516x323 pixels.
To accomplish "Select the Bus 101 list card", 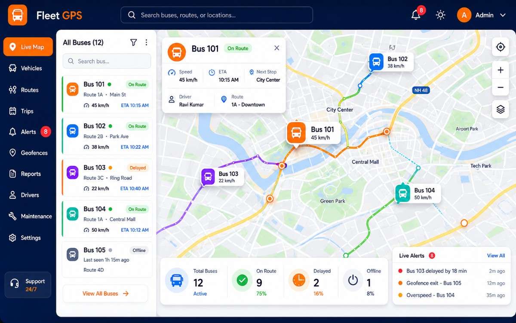I will tap(107, 95).
